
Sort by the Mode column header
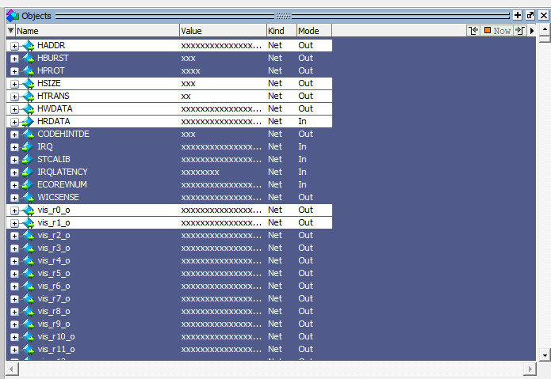point(313,31)
